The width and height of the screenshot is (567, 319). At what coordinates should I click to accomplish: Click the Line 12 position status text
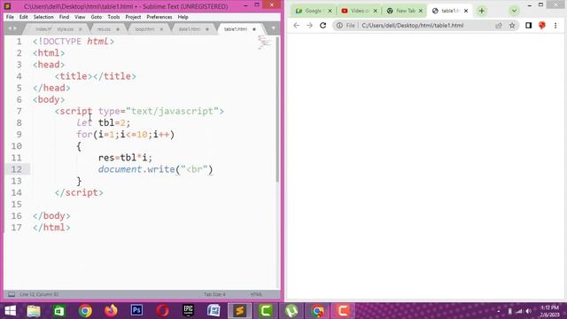pyautogui.click(x=39, y=294)
